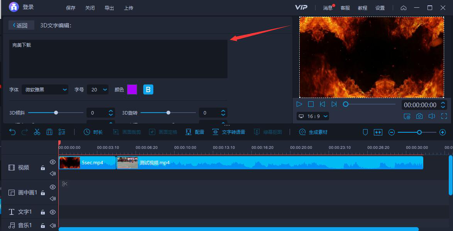Click the zoom-in plus icon on timeline
Image resolution: width=453 pixels, height=231 pixels.
443,132
